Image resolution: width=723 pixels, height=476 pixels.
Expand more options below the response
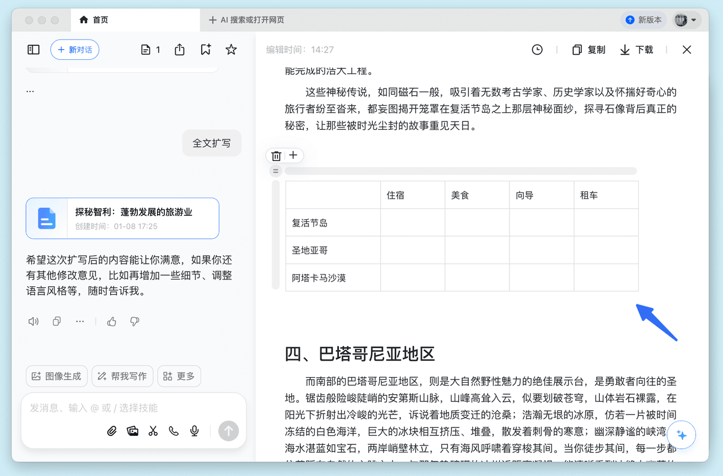[80, 321]
